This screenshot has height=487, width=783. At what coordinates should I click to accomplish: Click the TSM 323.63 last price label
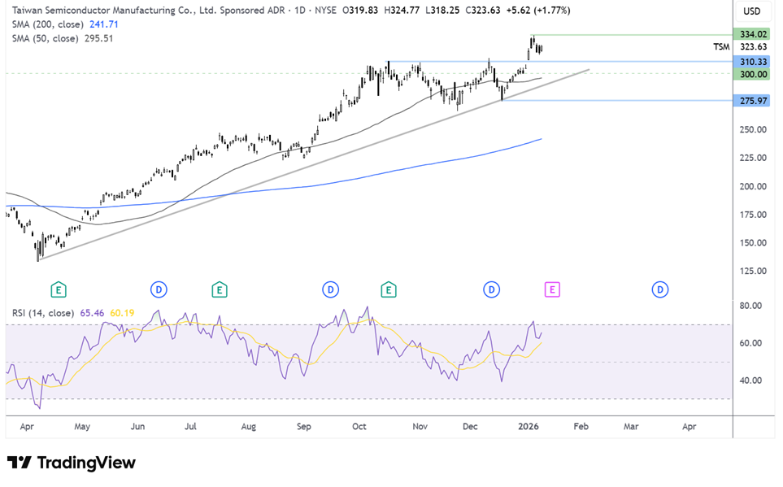click(740, 47)
